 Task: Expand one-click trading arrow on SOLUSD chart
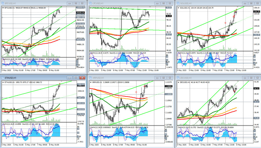point(178,8)
